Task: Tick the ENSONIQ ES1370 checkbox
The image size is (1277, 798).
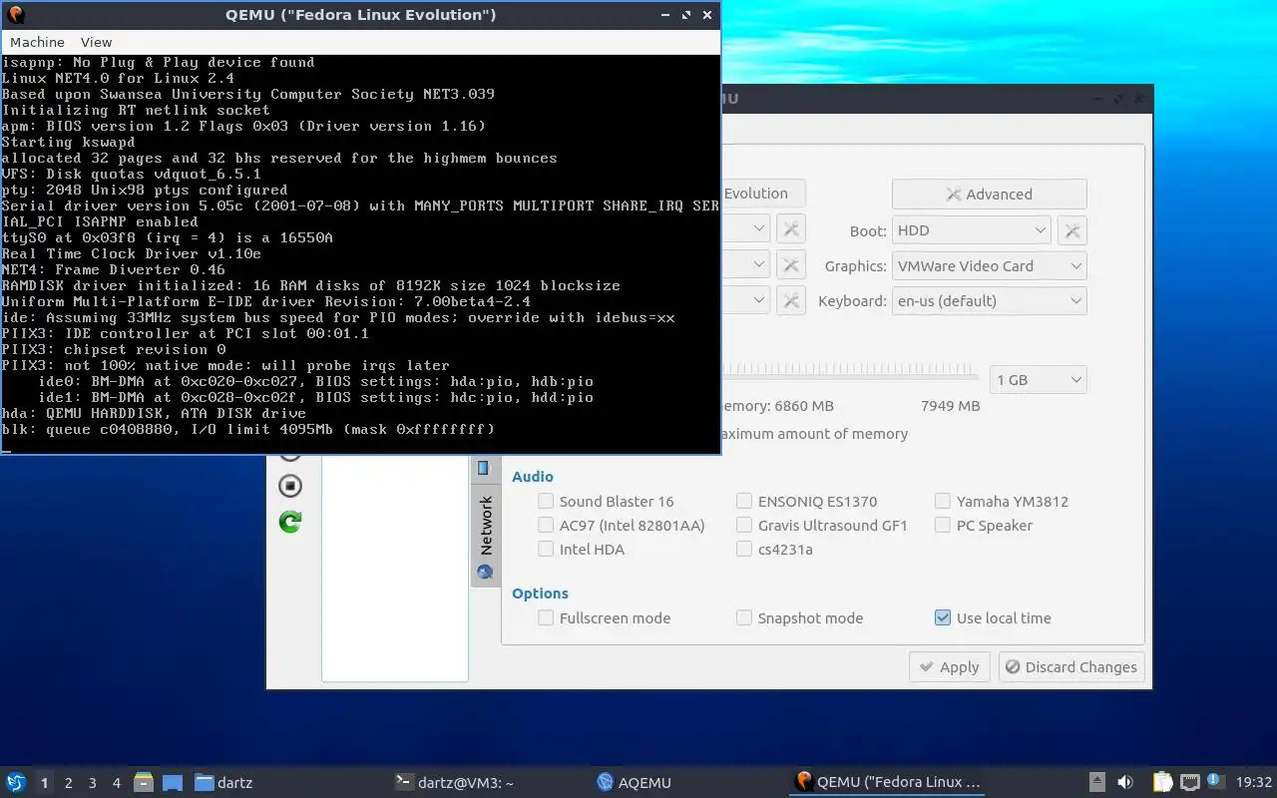Action: [744, 502]
